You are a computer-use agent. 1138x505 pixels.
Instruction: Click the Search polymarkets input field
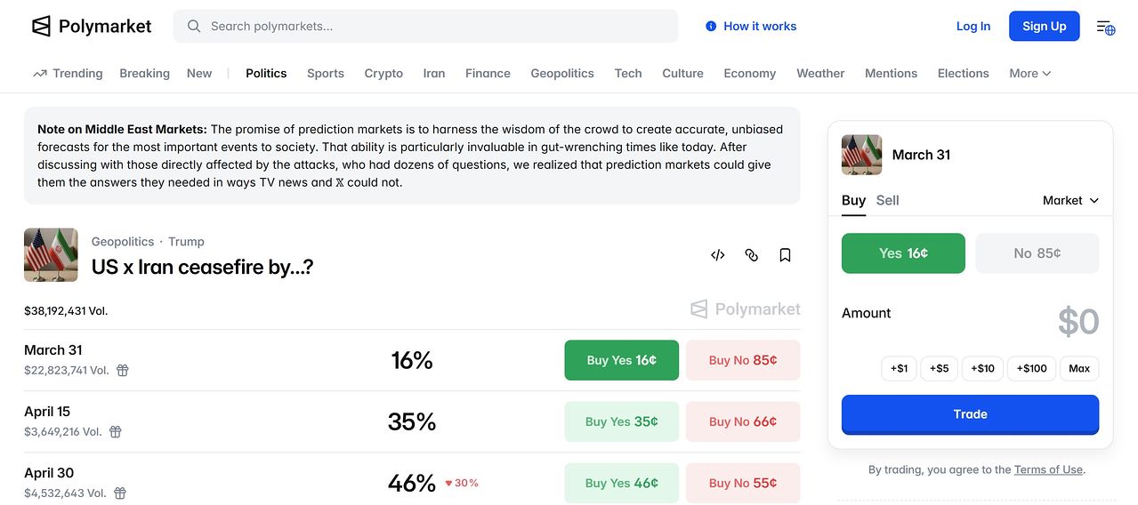click(x=427, y=27)
